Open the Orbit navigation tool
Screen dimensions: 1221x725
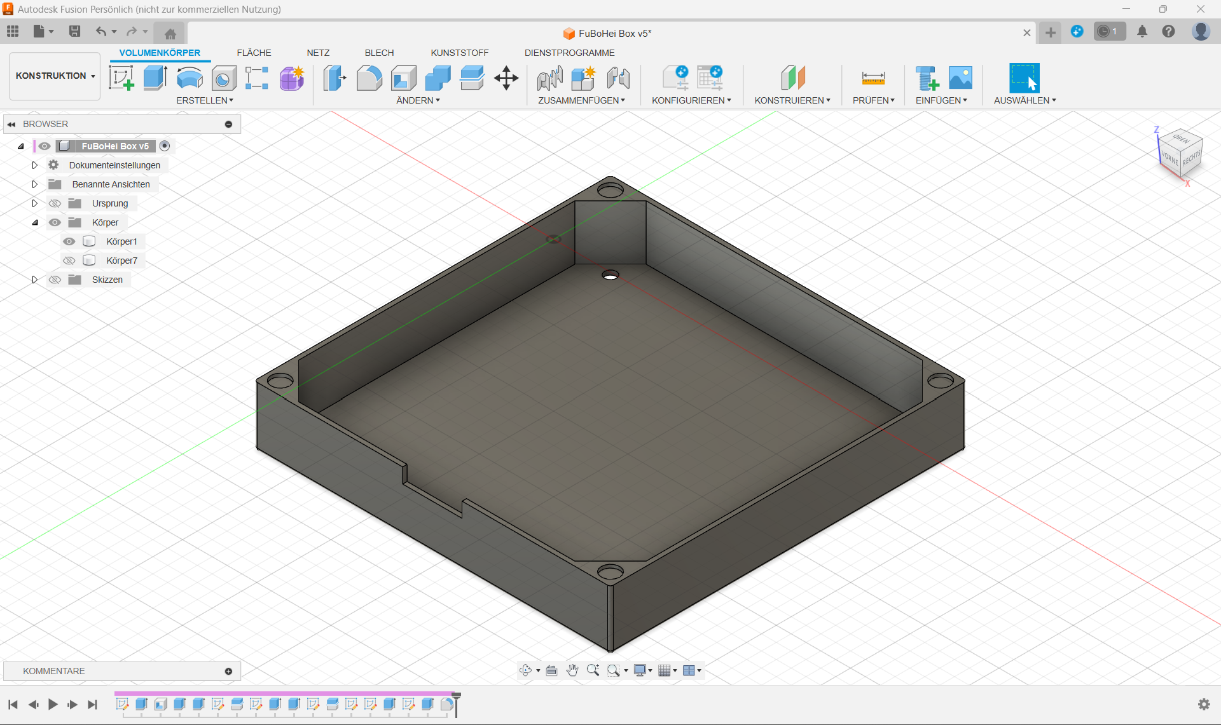tap(526, 670)
